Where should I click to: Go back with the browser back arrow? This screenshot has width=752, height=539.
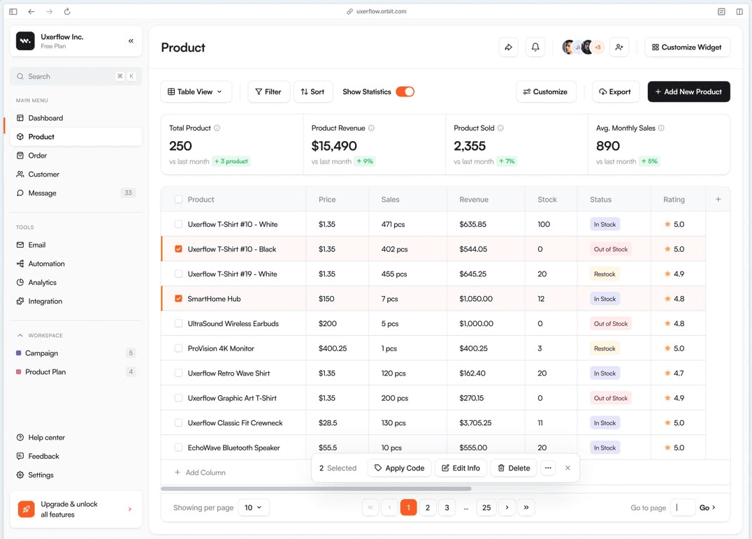click(31, 11)
